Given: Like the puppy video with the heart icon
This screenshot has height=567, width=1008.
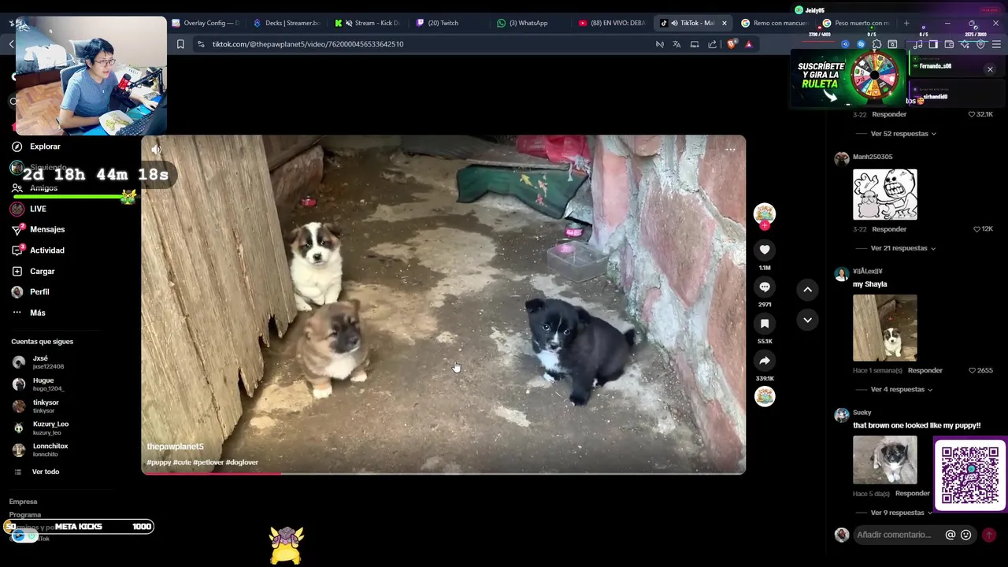Looking at the screenshot, I should (764, 250).
